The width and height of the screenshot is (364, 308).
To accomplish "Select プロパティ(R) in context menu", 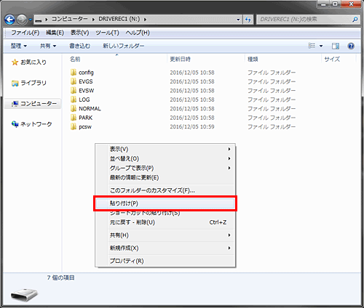I will pyautogui.click(x=165, y=261).
